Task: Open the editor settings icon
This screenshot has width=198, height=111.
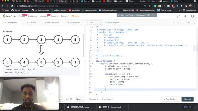Action: point(189,23)
